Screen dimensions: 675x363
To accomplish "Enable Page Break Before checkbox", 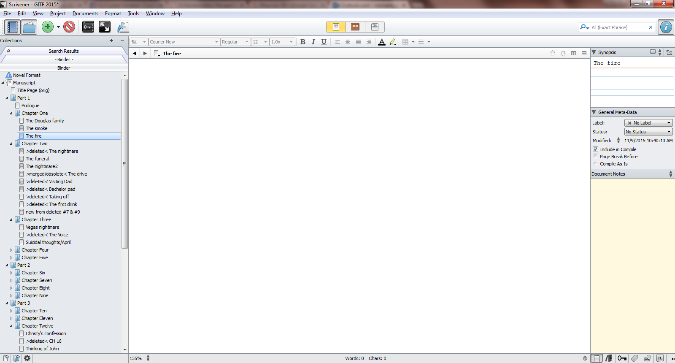I will tap(595, 157).
